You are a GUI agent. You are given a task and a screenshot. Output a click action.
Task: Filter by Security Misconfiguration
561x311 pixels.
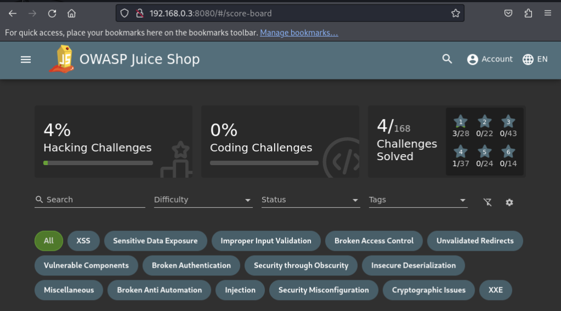(x=324, y=290)
